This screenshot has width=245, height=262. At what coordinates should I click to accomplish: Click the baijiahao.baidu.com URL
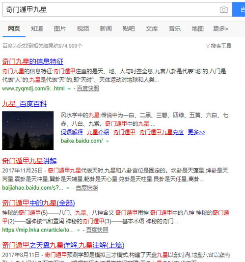click(x=33, y=188)
